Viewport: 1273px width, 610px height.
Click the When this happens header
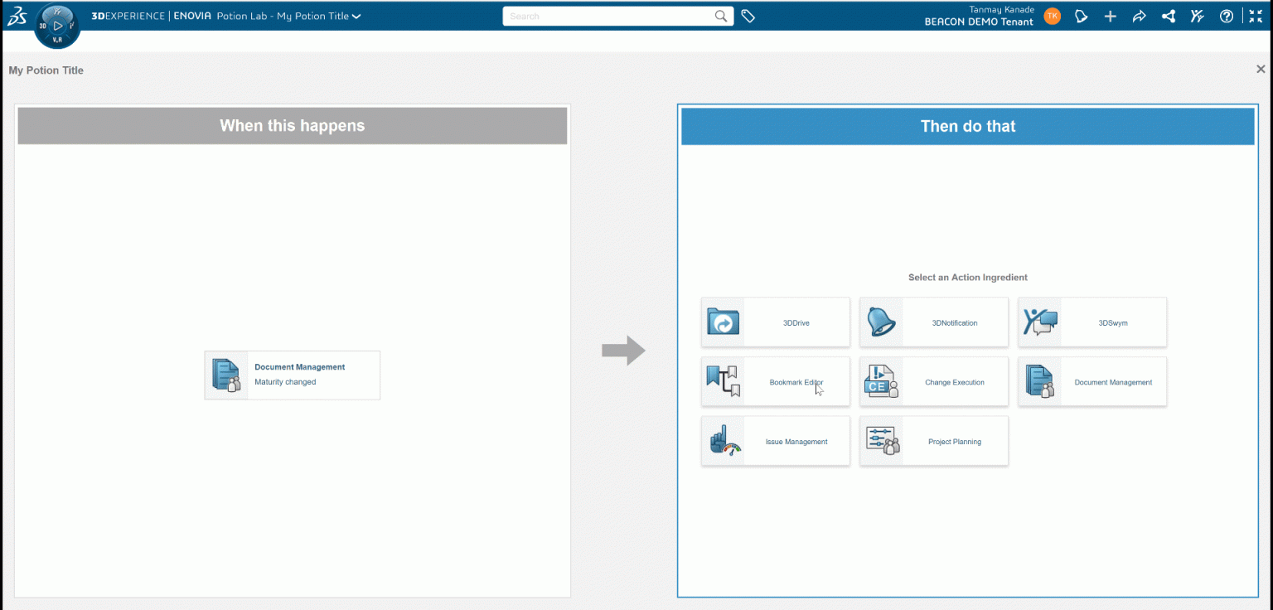(x=293, y=126)
